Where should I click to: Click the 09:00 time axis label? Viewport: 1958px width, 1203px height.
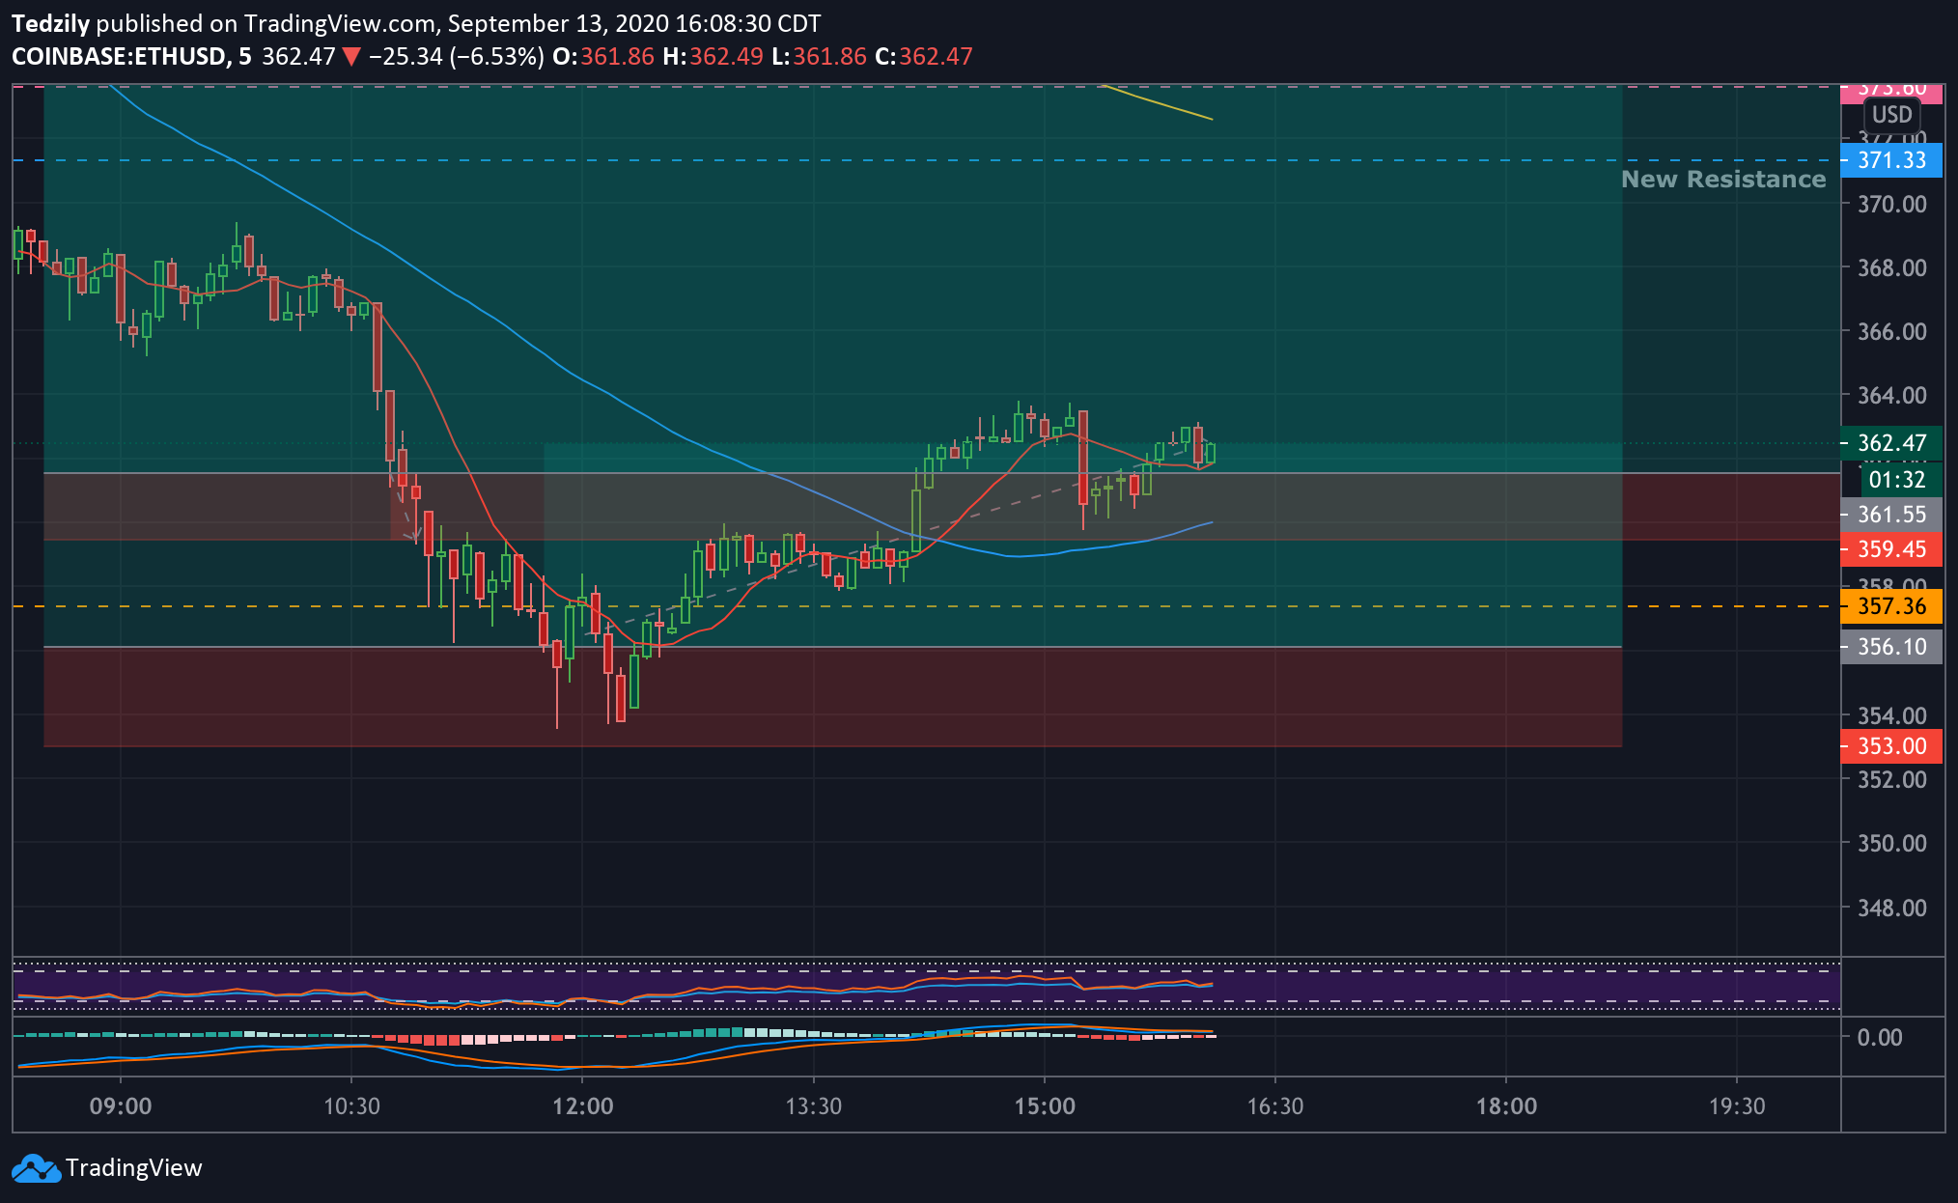(x=121, y=1106)
